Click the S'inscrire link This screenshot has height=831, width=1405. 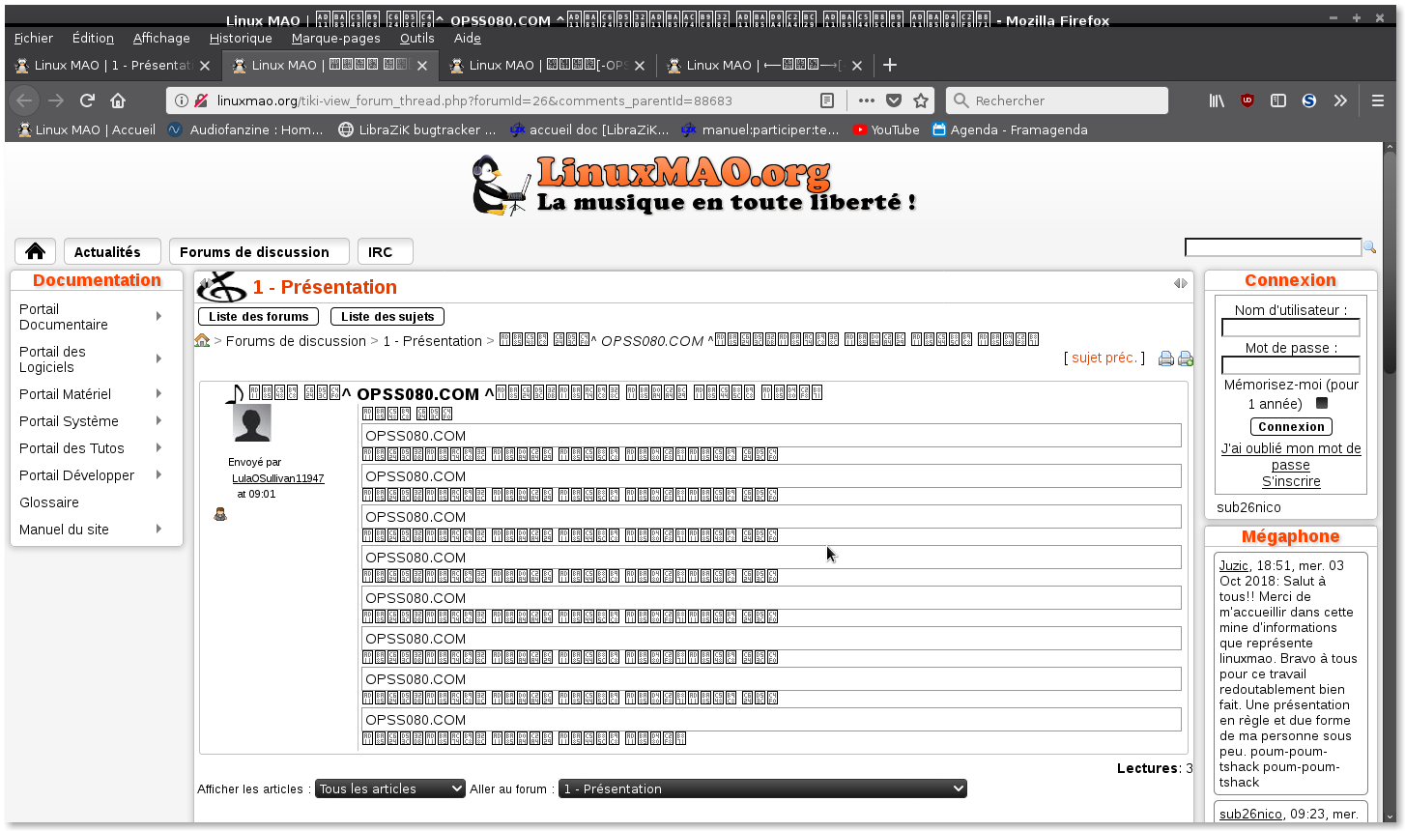[1291, 481]
